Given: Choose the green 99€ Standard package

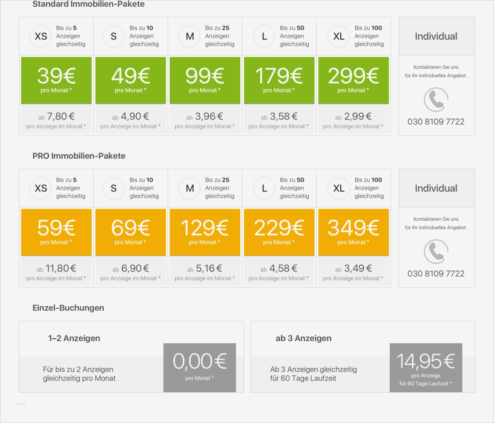Looking at the screenshot, I should 205,80.
